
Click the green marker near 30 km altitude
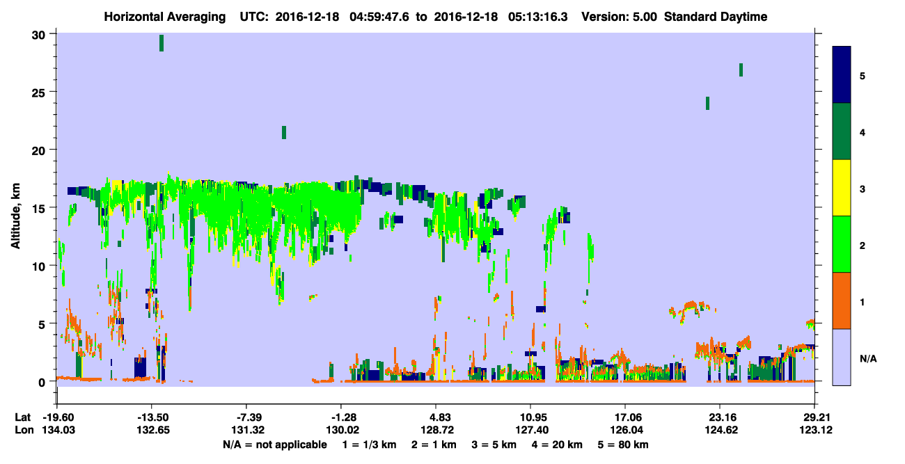tap(162, 42)
